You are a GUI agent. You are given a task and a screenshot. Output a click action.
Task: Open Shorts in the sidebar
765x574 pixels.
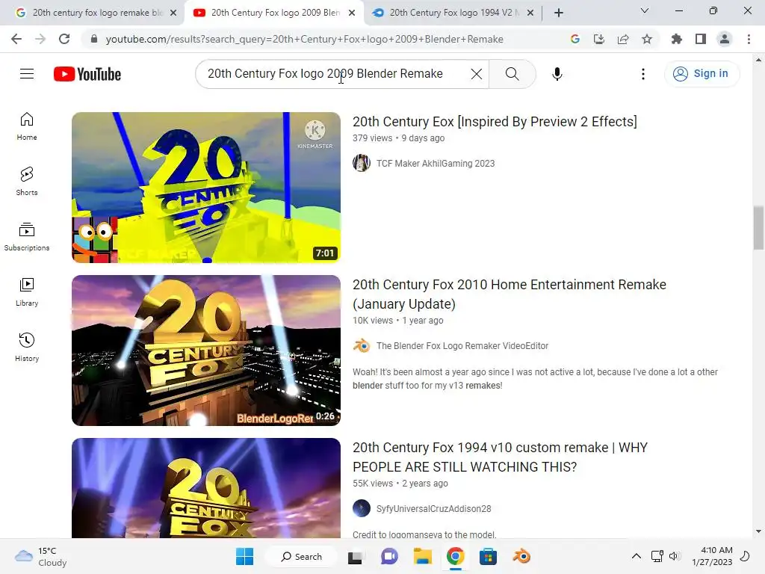click(x=27, y=182)
